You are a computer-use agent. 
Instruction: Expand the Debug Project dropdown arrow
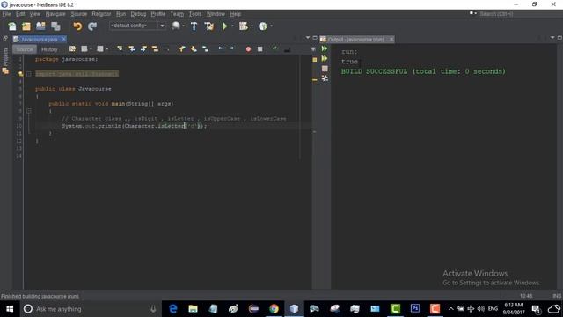pyautogui.click(x=252, y=26)
